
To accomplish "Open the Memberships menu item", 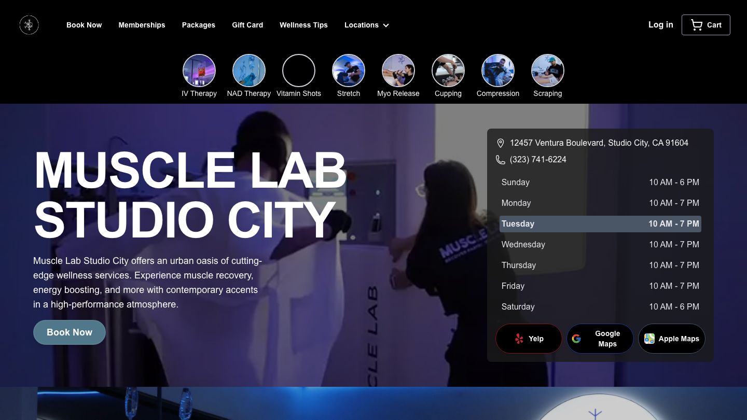I will tap(142, 25).
